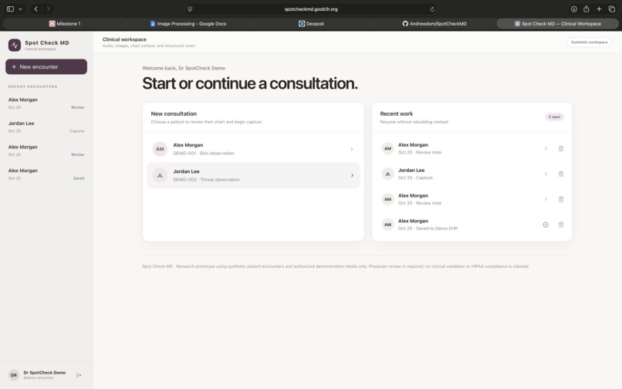Show the tab overview icon
622x389 pixels.
click(x=612, y=8)
